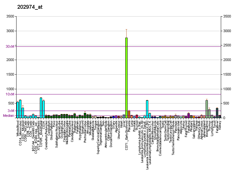Screen dimensions: 237x172
Task: Click the CD71_EarlyErythroid axis label
Action: pos(127,135)
